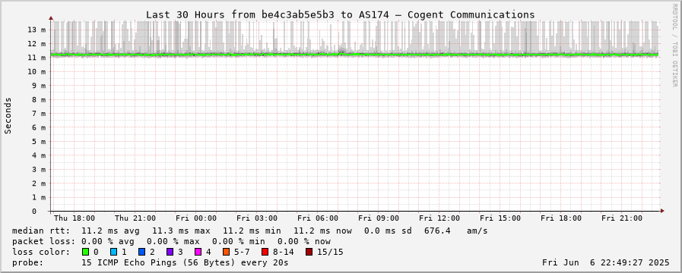The width and height of the screenshot is (682, 273).
Task: Click the green loss color 0 swatch
Action: [85, 252]
